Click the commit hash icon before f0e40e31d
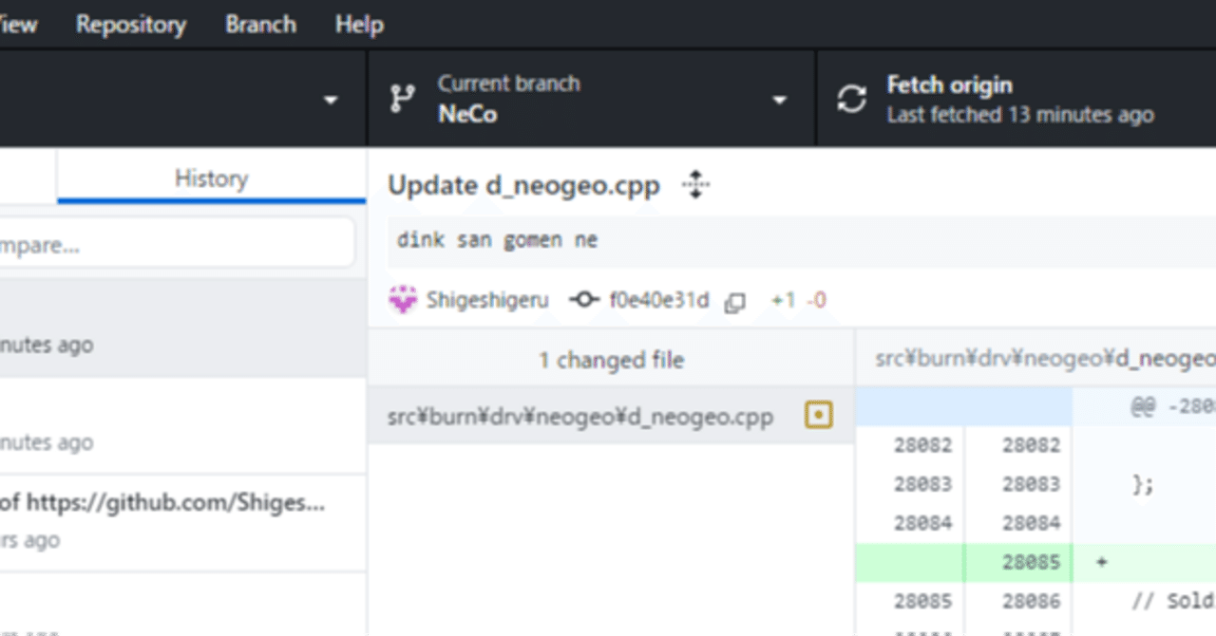The height and width of the screenshot is (636, 1216). point(584,299)
